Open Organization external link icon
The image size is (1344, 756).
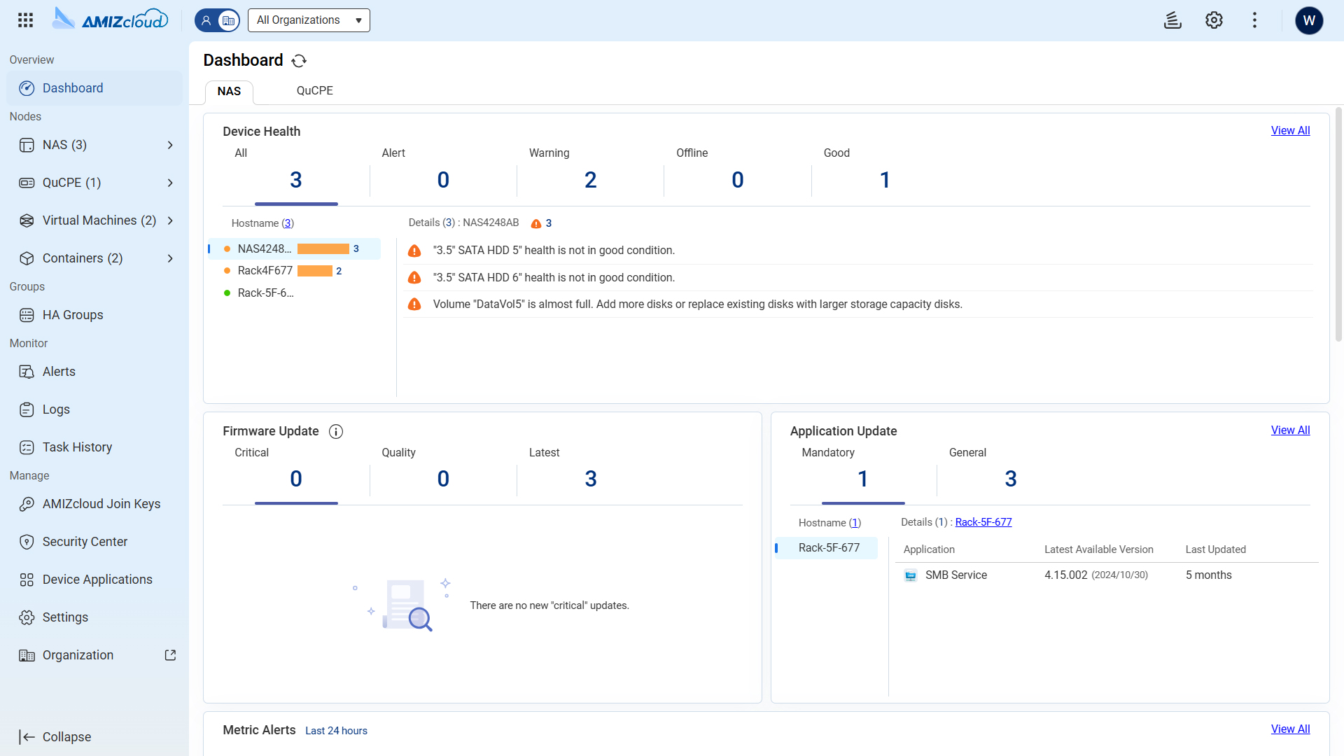(x=170, y=655)
